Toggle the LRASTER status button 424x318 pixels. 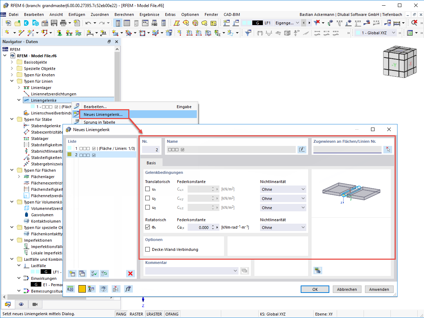click(154, 314)
